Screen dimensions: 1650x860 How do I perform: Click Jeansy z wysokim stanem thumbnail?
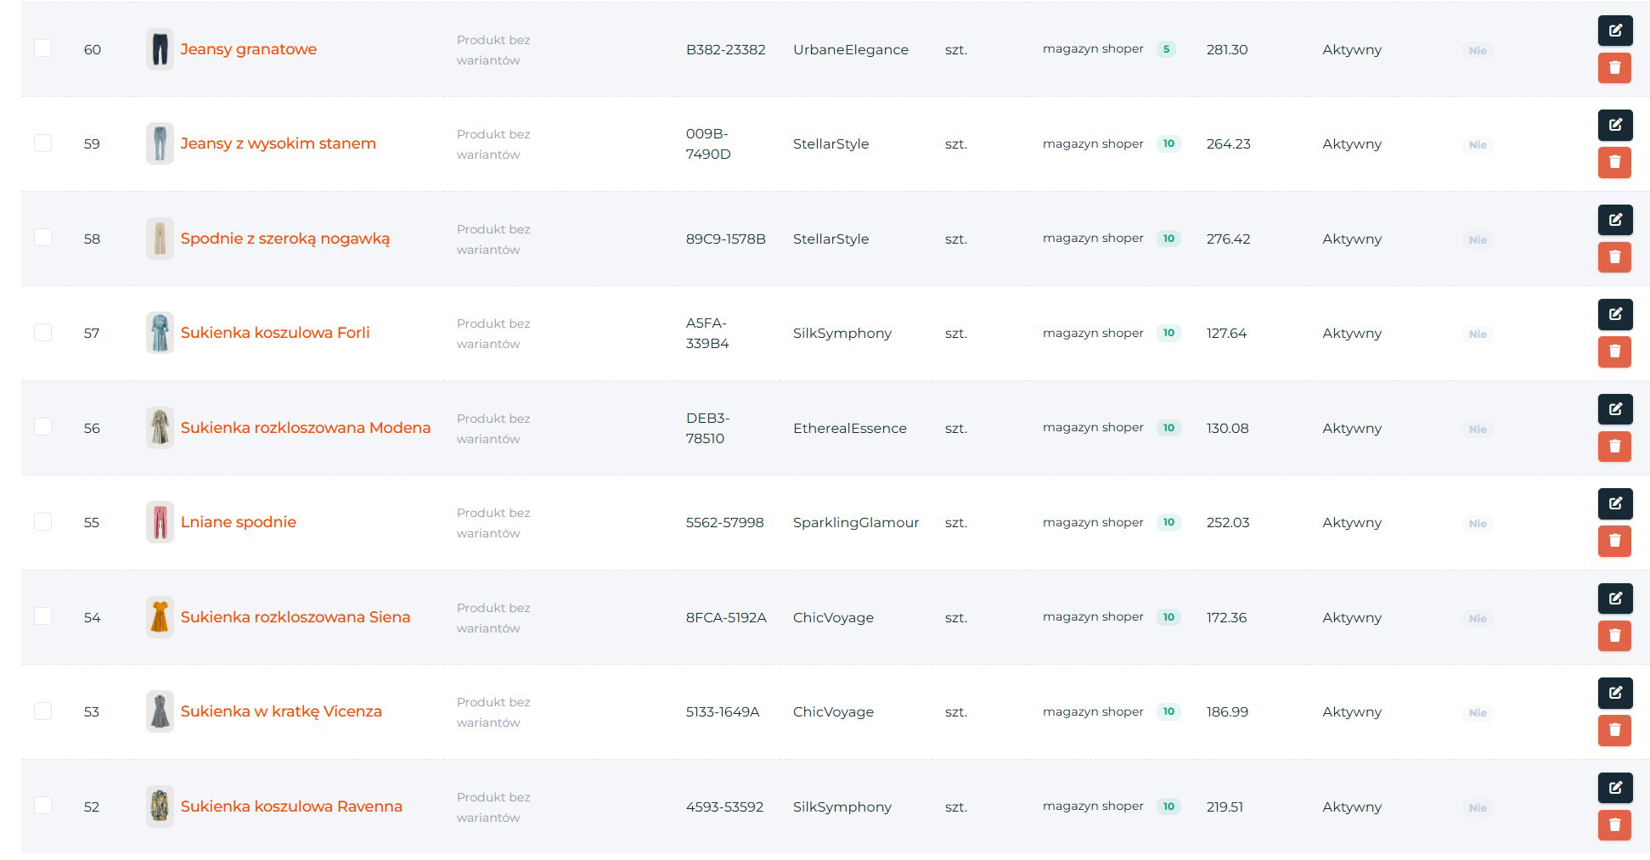tap(160, 143)
